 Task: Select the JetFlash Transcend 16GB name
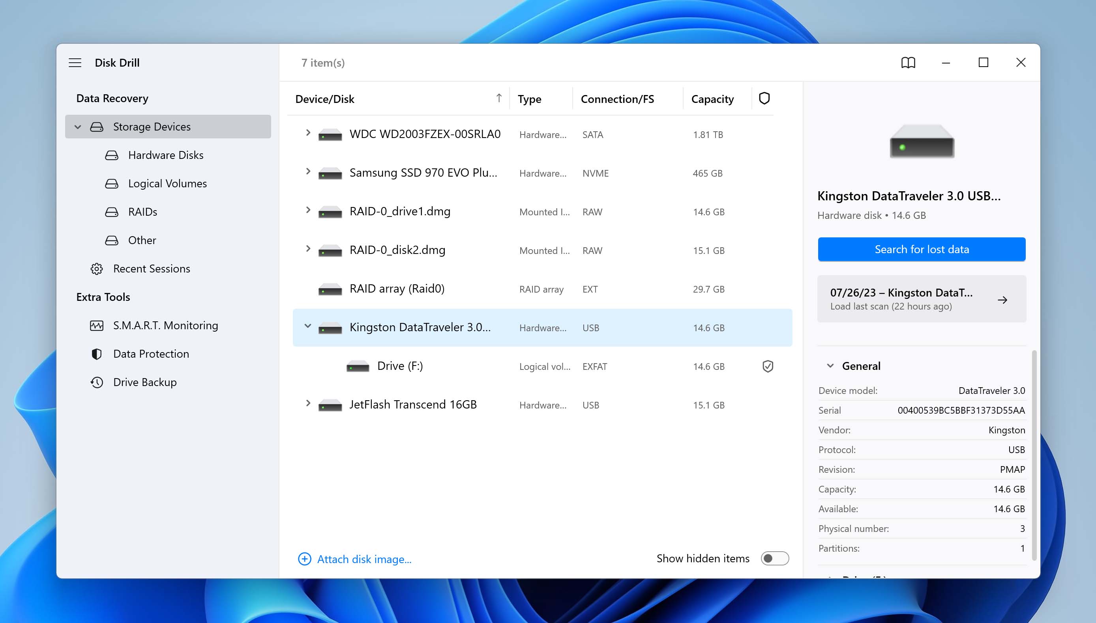coord(413,405)
